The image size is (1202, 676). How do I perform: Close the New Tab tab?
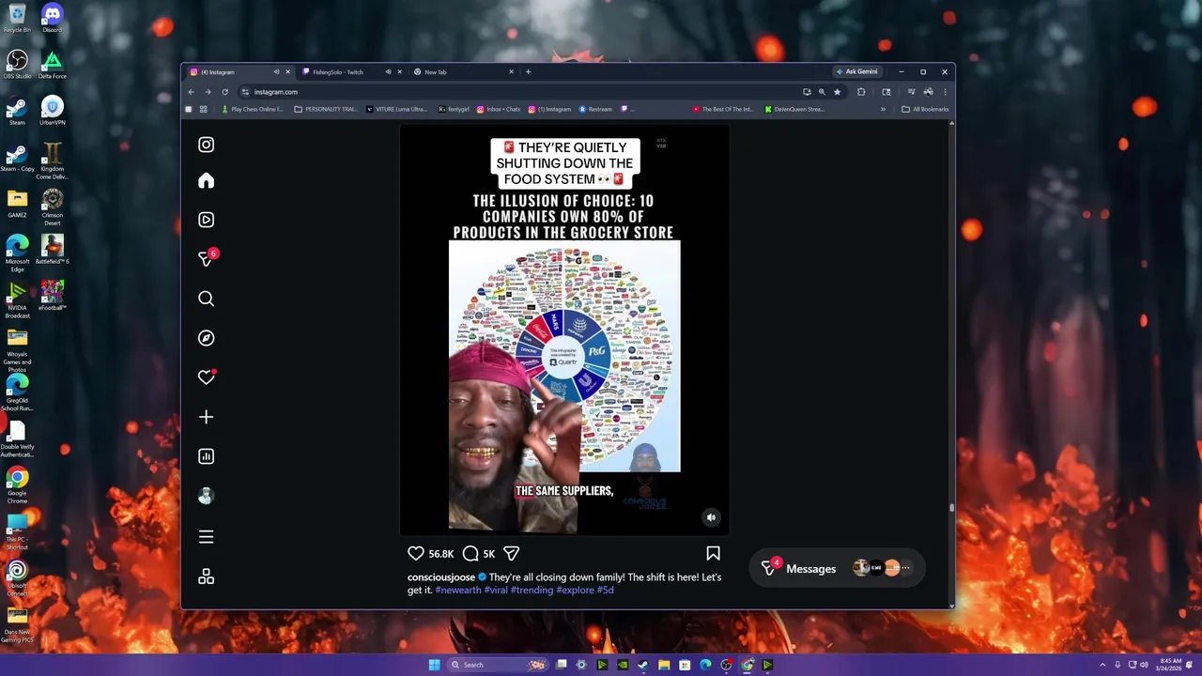[x=511, y=72]
